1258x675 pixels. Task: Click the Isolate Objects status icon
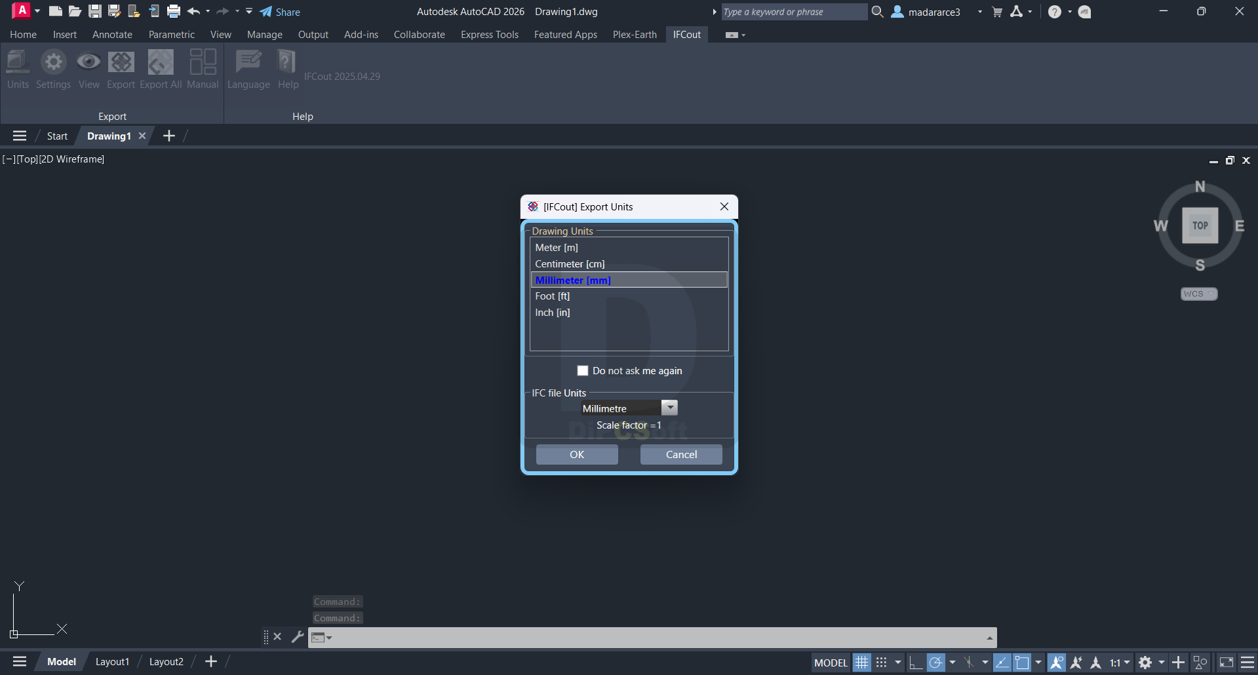(1200, 663)
